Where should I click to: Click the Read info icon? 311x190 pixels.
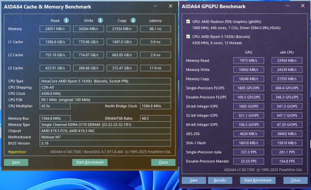pos(66,21)
